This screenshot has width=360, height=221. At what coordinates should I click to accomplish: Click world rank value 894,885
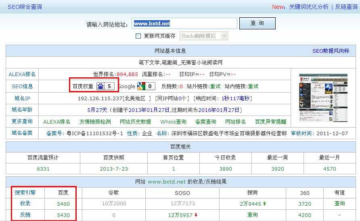(x=128, y=74)
